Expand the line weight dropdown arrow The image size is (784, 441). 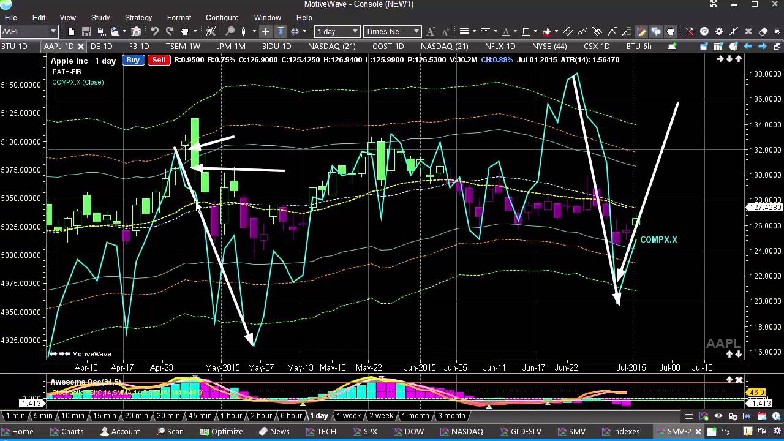475,31
